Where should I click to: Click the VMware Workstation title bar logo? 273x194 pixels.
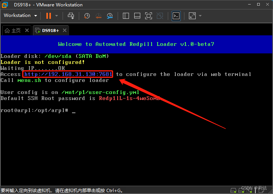click(5, 5)
